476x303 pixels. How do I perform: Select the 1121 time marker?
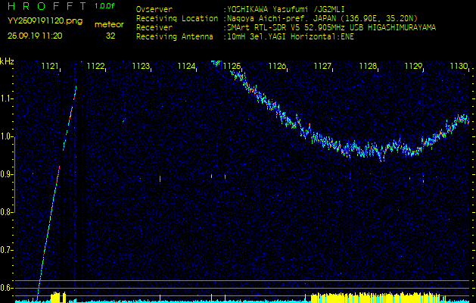coord(50,67)
